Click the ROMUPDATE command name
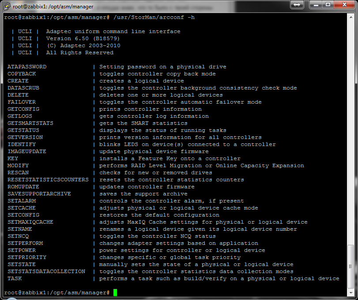This screenshot has height=300, width=358. coord(23,187)
